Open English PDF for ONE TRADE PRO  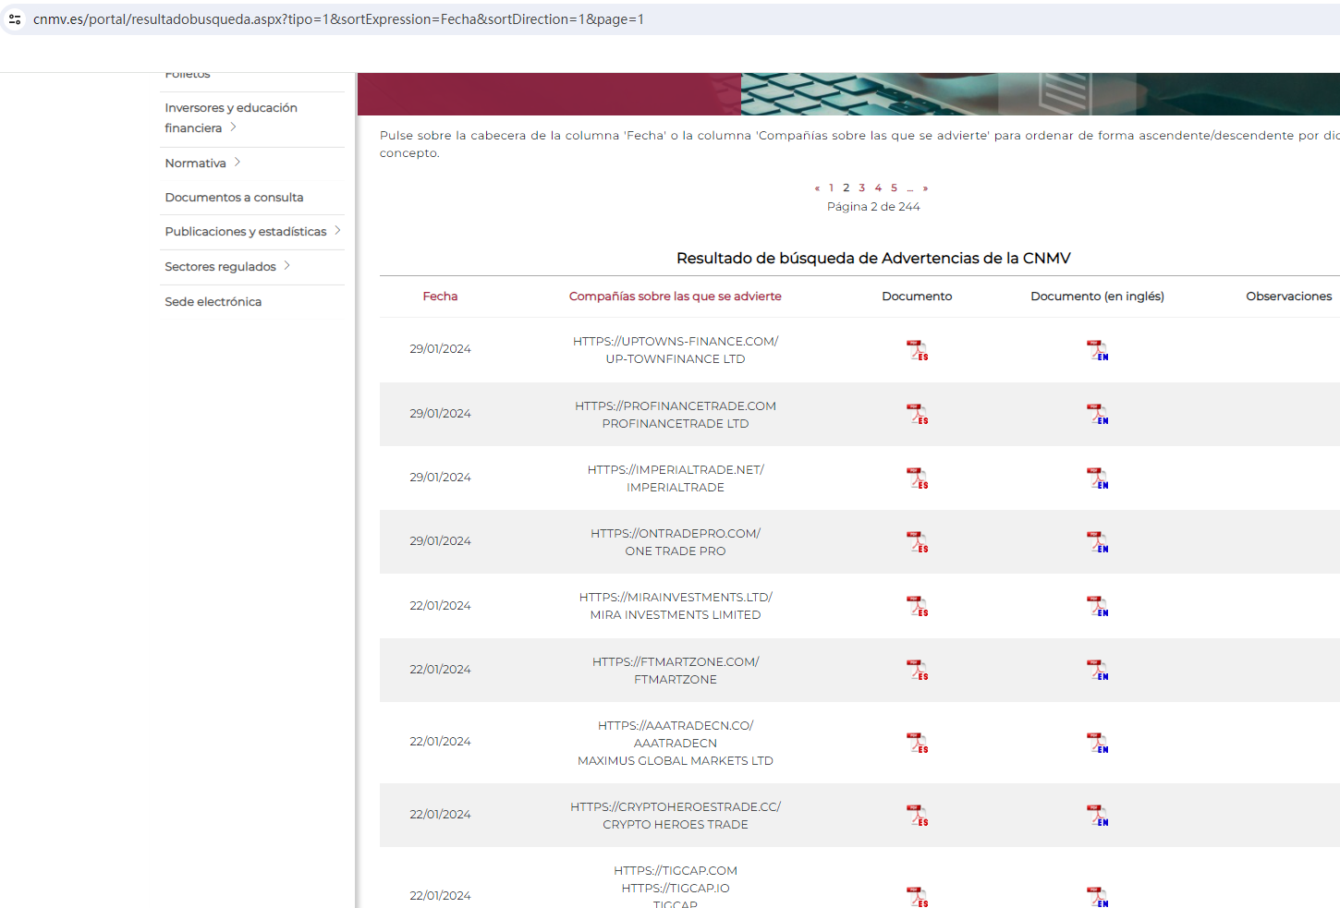point(1097,542)
